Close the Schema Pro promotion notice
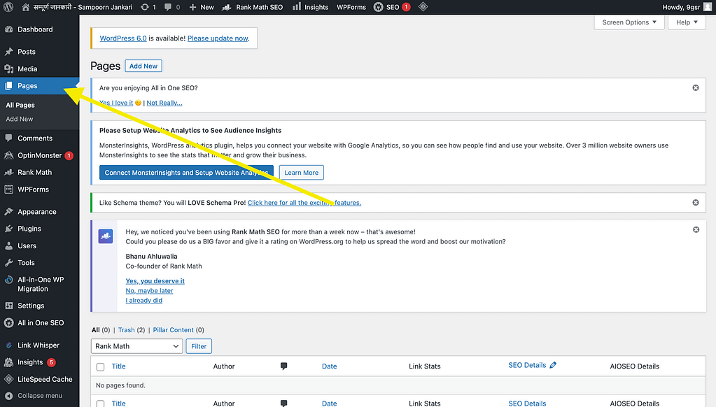The height and width of the screenshot is (407, 716). coord(695,203)
